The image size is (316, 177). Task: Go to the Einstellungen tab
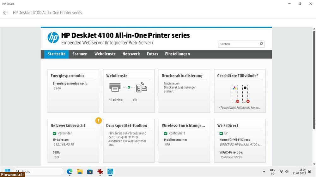(177, 54)
